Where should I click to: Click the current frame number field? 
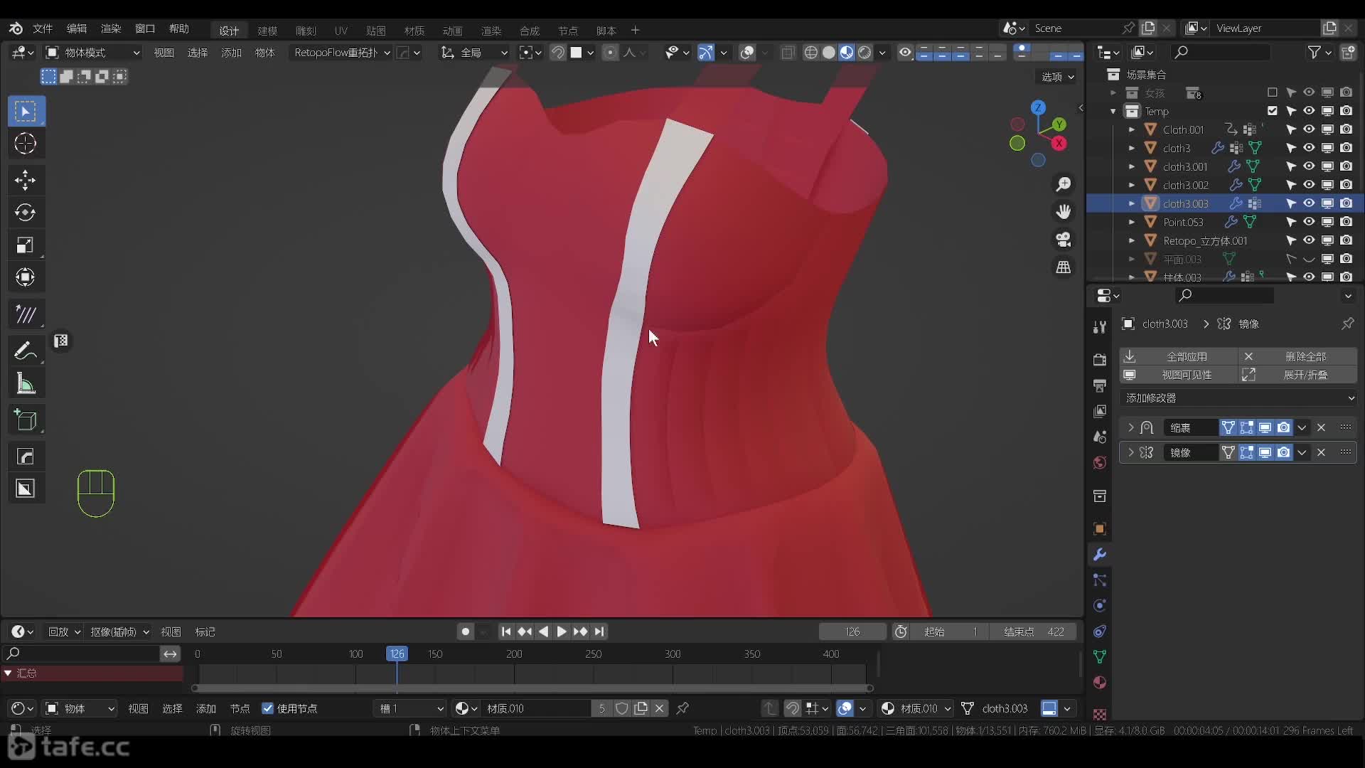pos(852,631)
